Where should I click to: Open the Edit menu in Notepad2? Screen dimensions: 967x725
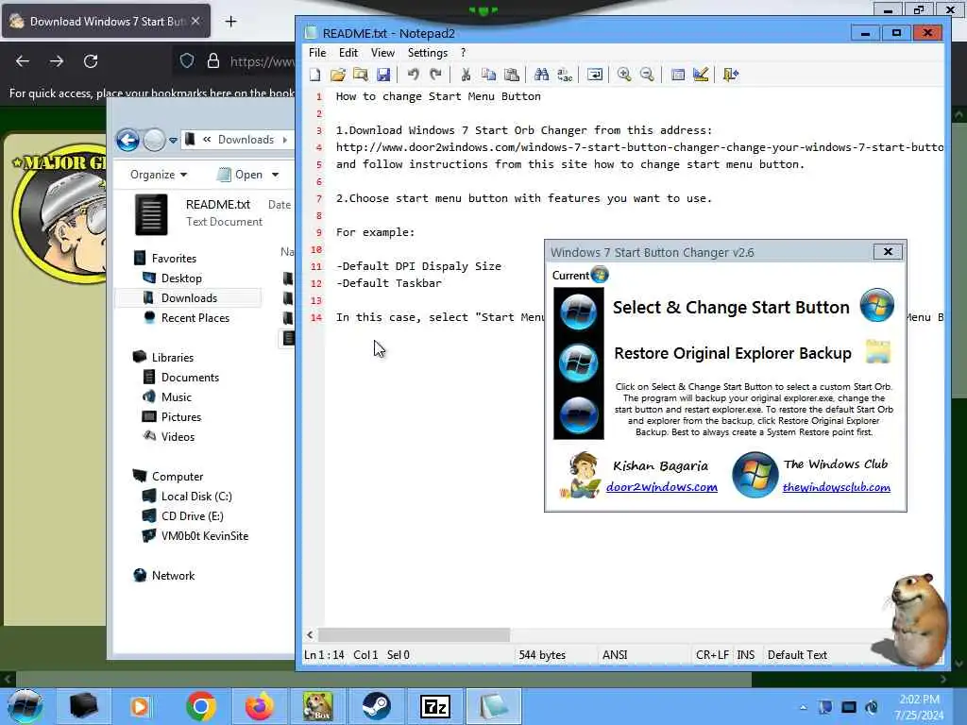[x=348, y=53]
